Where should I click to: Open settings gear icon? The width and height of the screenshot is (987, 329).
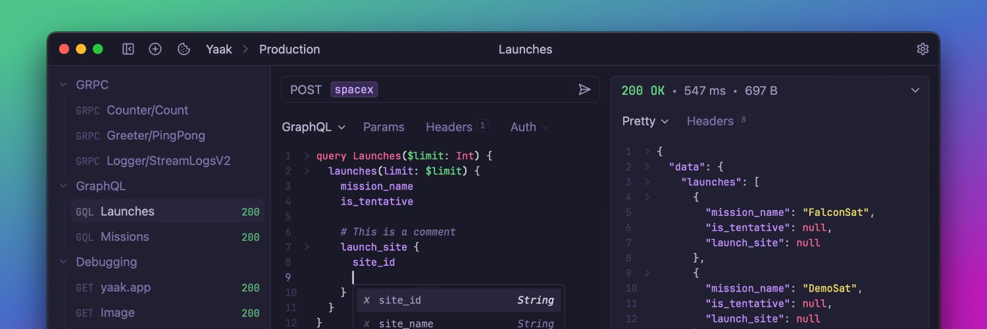click(x=923, y=49)
